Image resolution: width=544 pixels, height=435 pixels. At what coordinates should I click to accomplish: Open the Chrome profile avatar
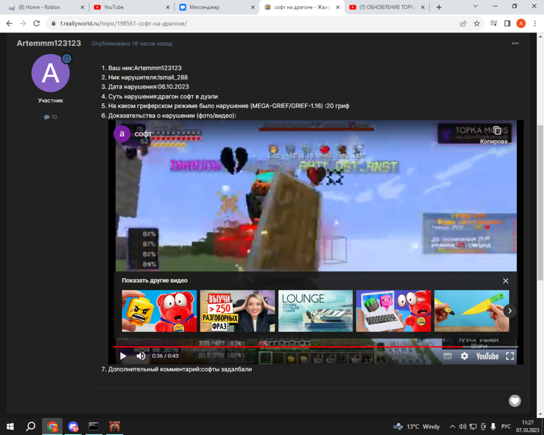tap(521, 23)
